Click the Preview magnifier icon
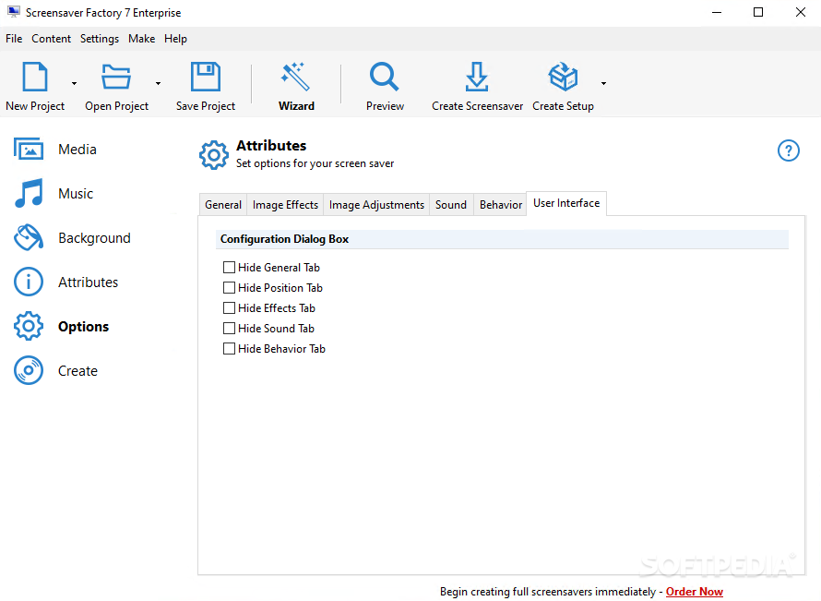This screenshot has width=821, height=601. (385, 77)
